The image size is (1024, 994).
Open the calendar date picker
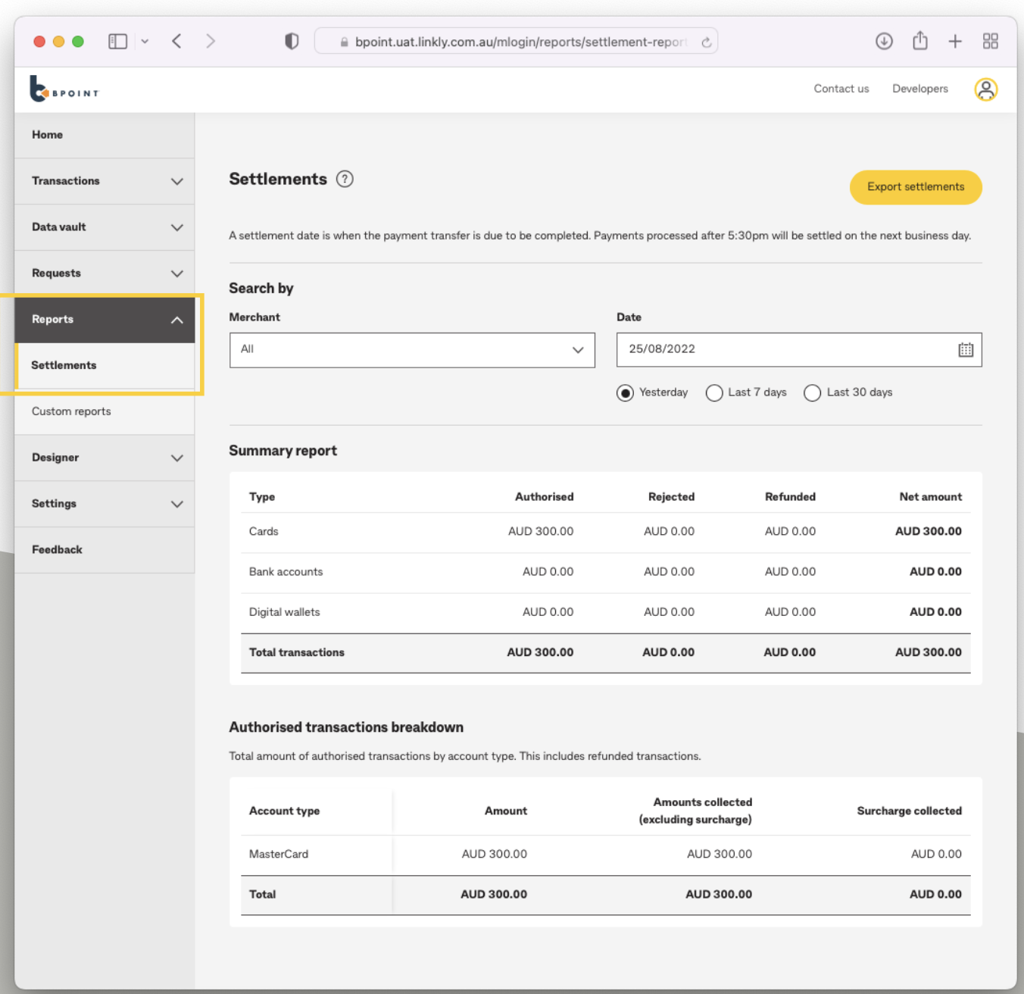pyautogui.click(x=965, y=349)
